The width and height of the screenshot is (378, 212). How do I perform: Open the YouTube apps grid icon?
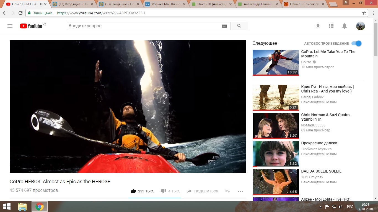click(x=331, y=26)
